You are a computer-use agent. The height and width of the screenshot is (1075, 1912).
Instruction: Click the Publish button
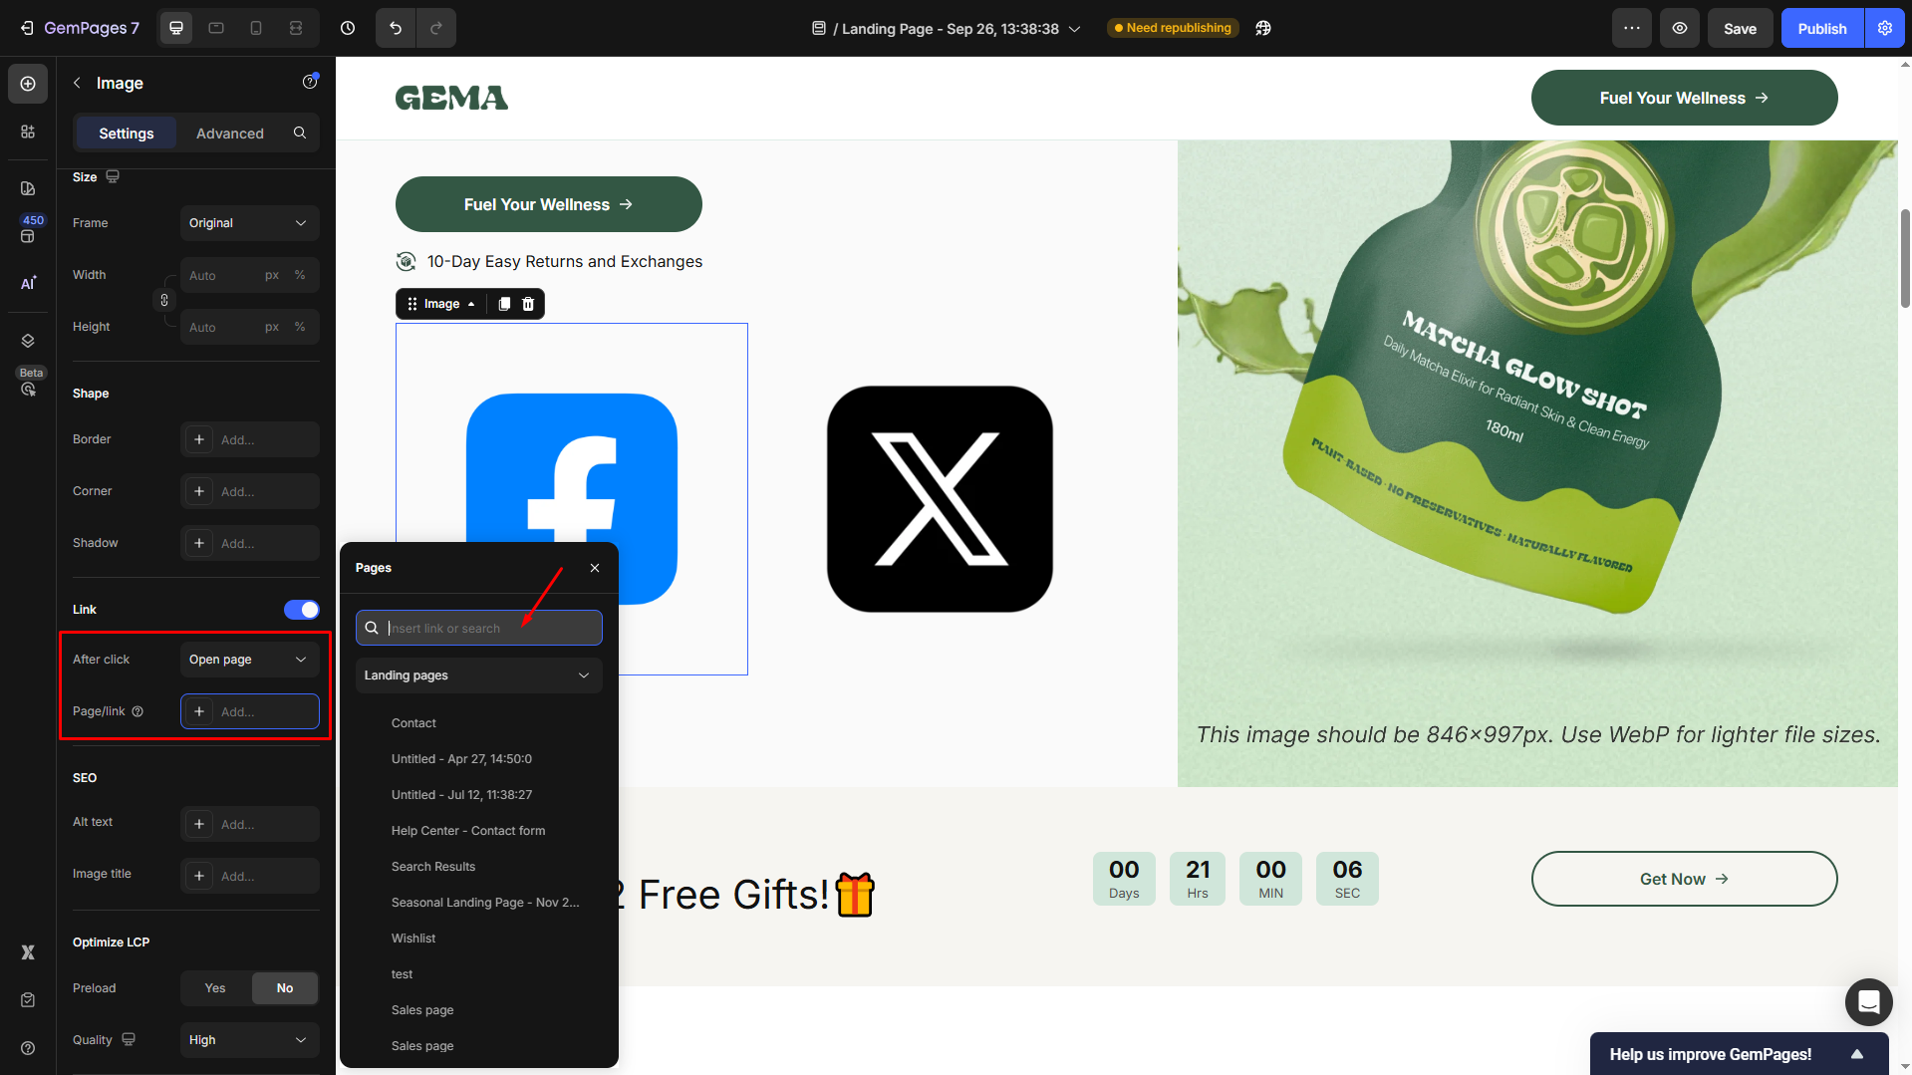coord(1821,28)
